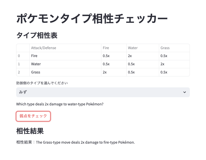Open the defense type dropdown showing みず
This screenshot has width=206, height=160.
point(103,92)
